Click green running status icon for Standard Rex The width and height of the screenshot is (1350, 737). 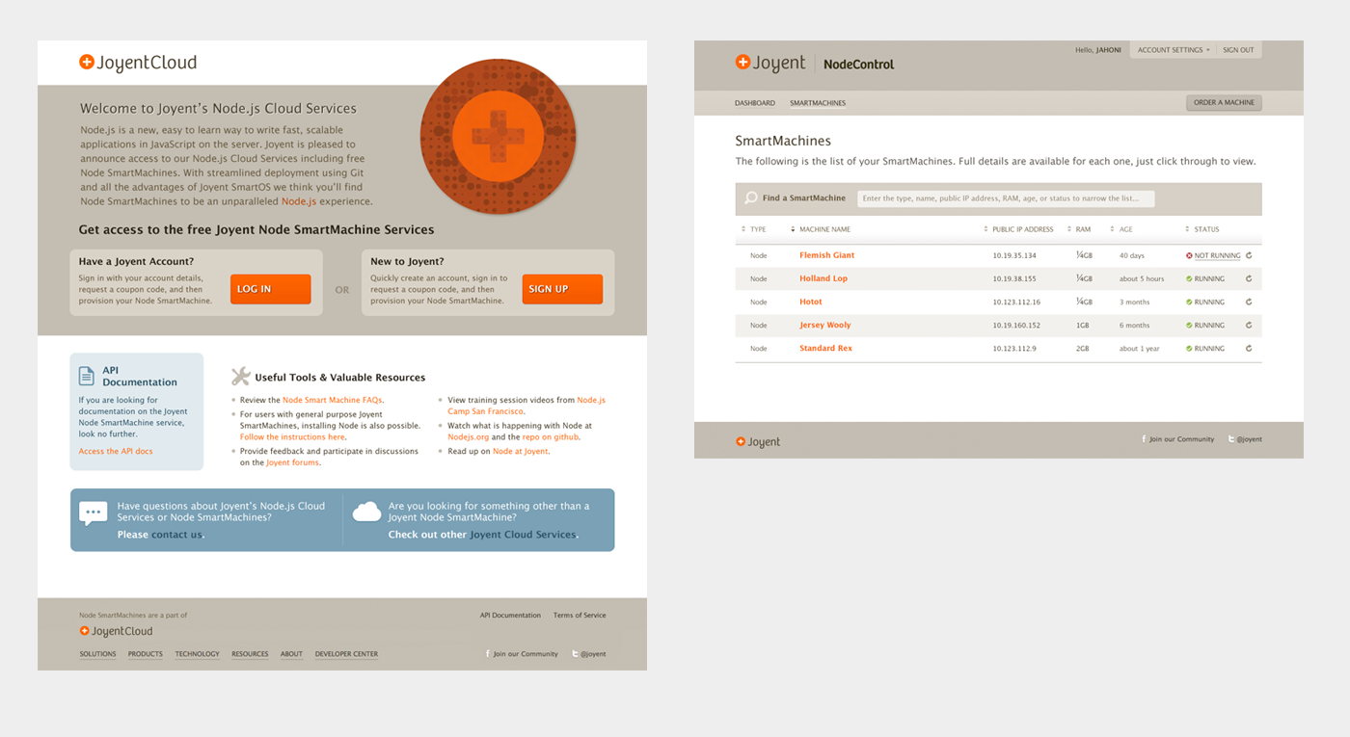(x=1189, y=348)
